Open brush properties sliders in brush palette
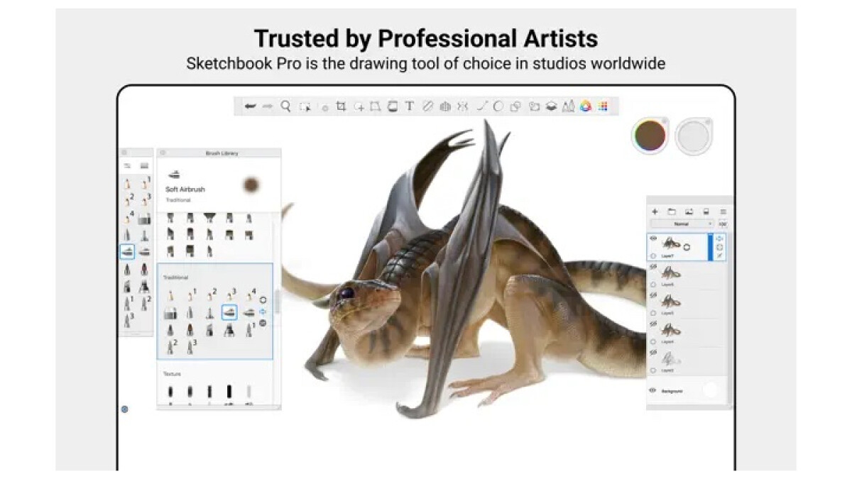Image resolution: width=852 pixels, height=479 pixels. point(128,165)
